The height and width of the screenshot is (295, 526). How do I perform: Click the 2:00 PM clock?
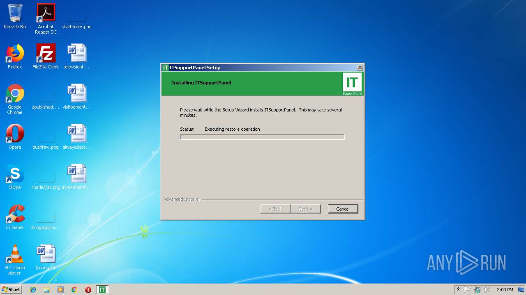pyautogui.click(x=505, y=290)
